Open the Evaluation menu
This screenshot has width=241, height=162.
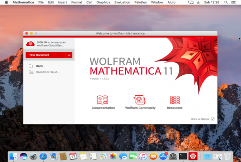[122, 2]
